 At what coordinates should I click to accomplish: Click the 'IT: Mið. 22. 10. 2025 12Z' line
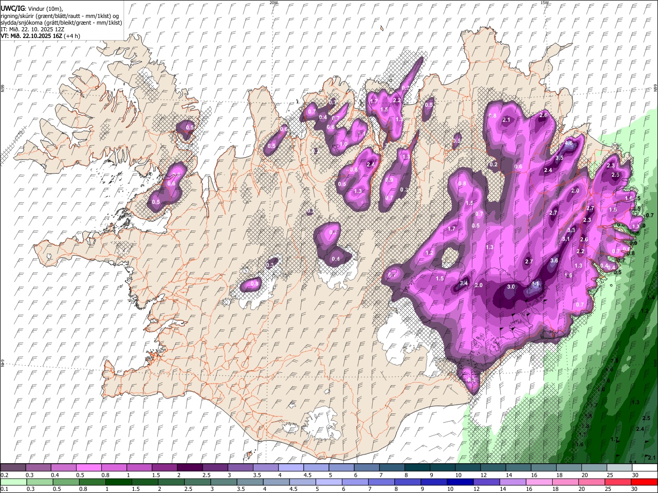click(x=32, y=29)
